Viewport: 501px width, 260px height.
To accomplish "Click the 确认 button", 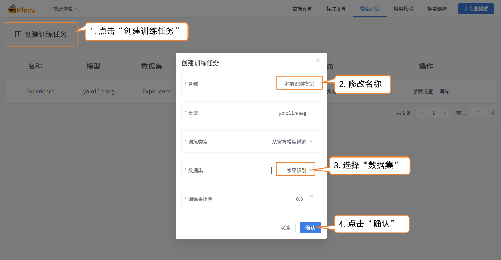I will (x=310, y=228).
